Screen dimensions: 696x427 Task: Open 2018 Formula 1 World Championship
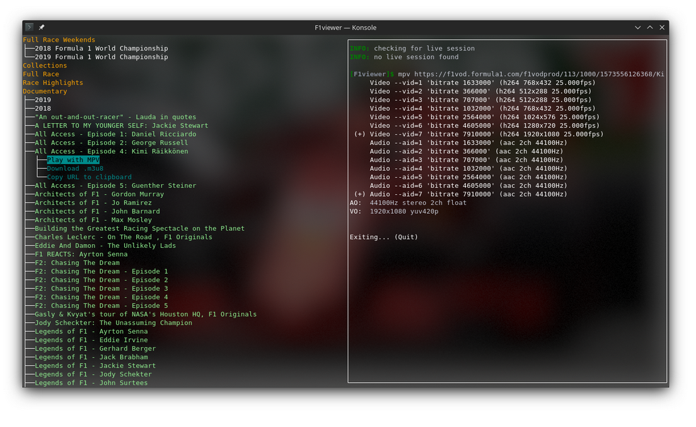tap(101, 49)
